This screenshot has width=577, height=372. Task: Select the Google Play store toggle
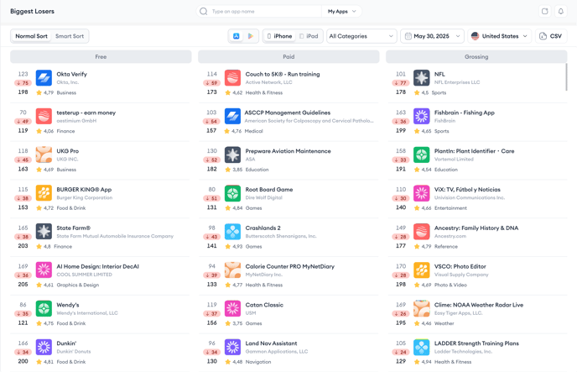251,36
